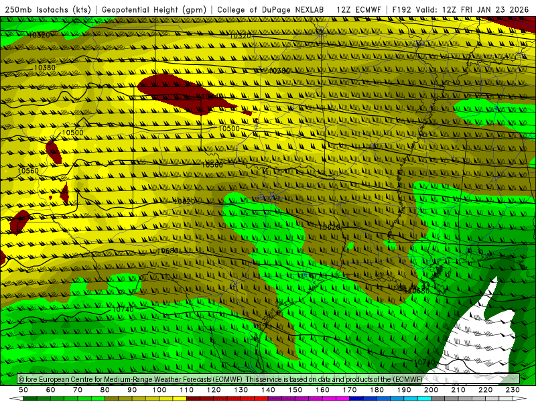Image resolution: width=536 pixels, height=402 pixels.
Task: Click the "F192" forecast hour label
Action: [x=403, y=9]
